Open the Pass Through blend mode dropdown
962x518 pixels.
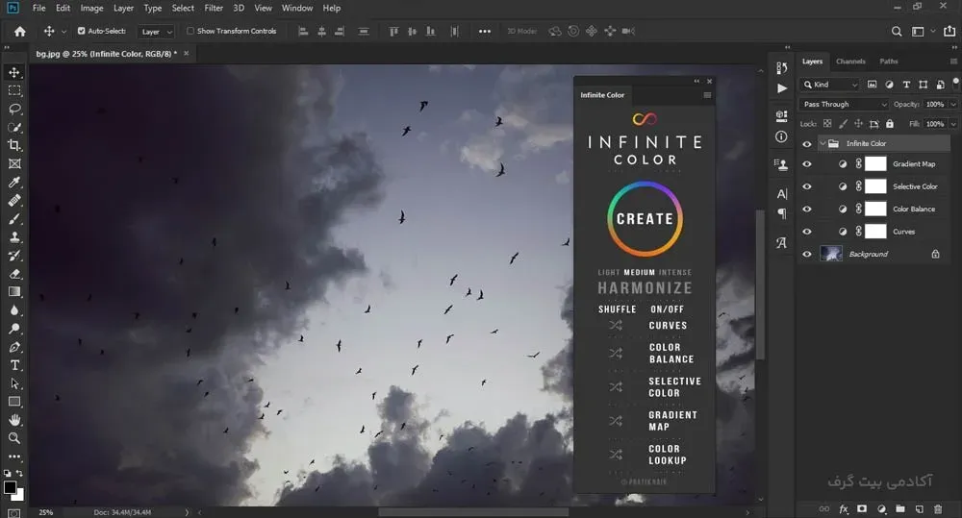coord(844,104)
